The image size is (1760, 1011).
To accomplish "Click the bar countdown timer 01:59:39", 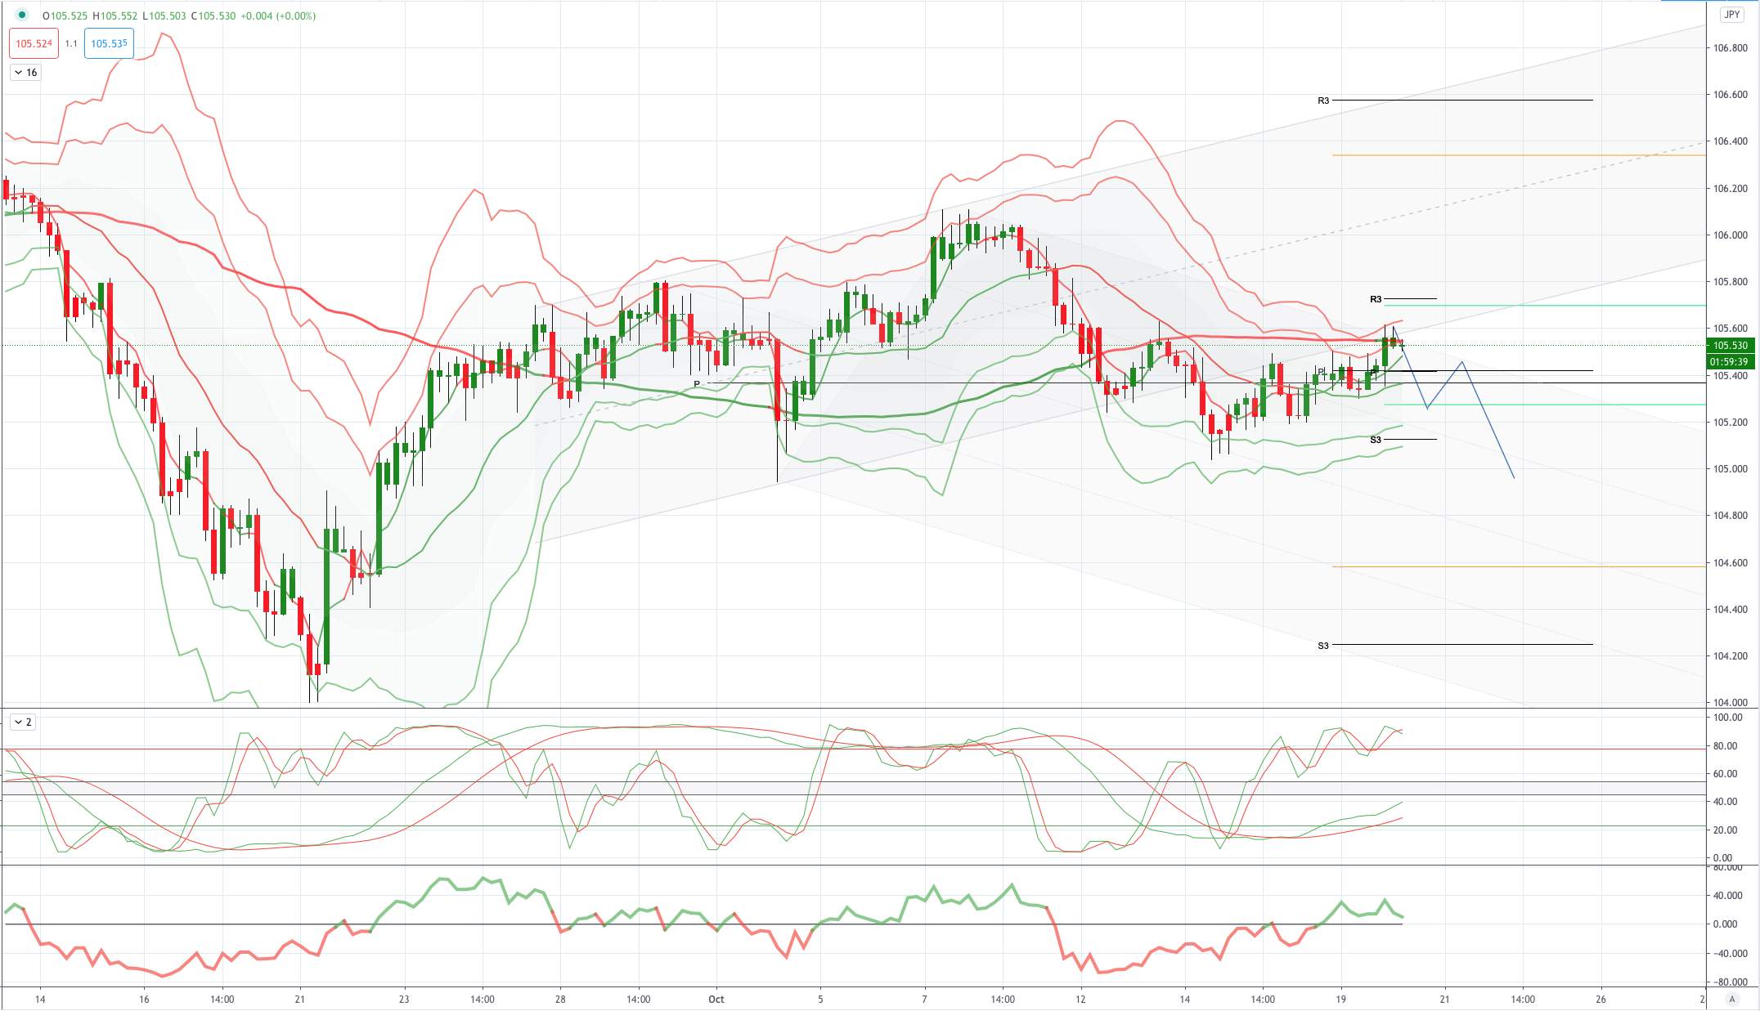I will pyautogui.click(x=1730, y=361).
